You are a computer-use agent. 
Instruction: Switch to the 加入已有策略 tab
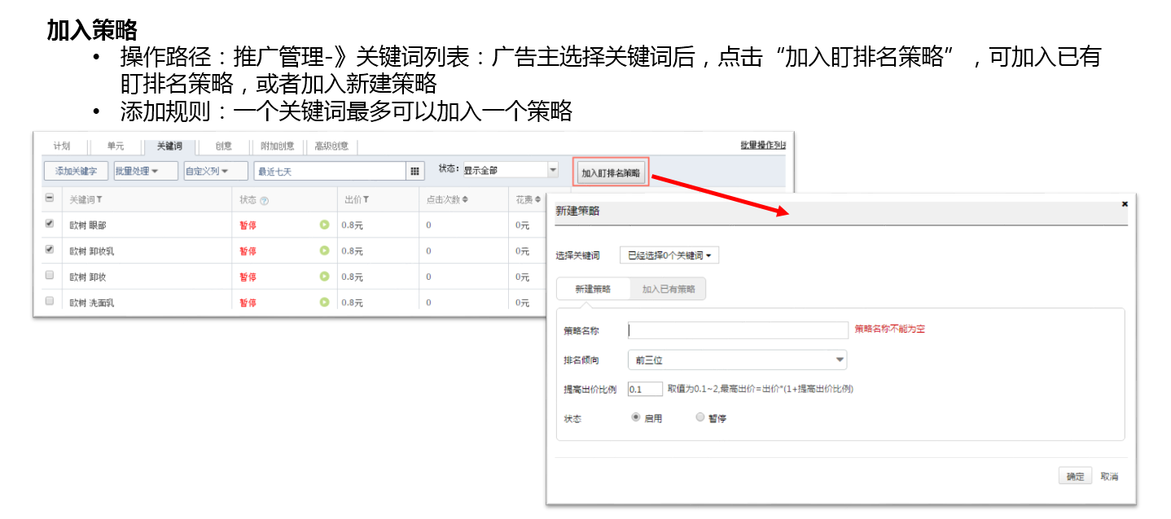(x=669, y=289)
